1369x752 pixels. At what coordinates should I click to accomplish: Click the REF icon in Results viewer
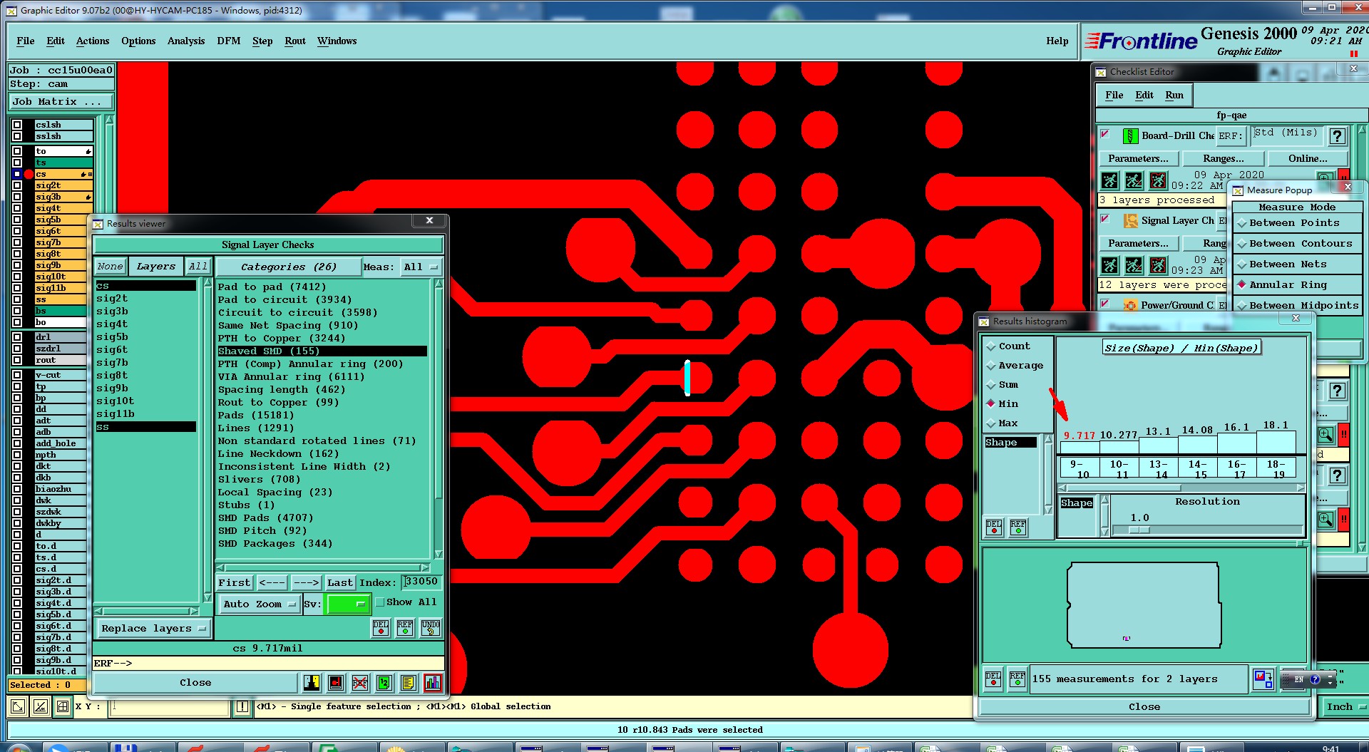pyautogui.click(x=405, y=627)
